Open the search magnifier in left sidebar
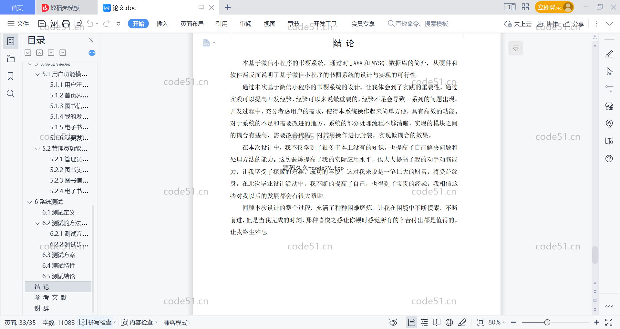The image size is (620, 329). pos(11,94)
